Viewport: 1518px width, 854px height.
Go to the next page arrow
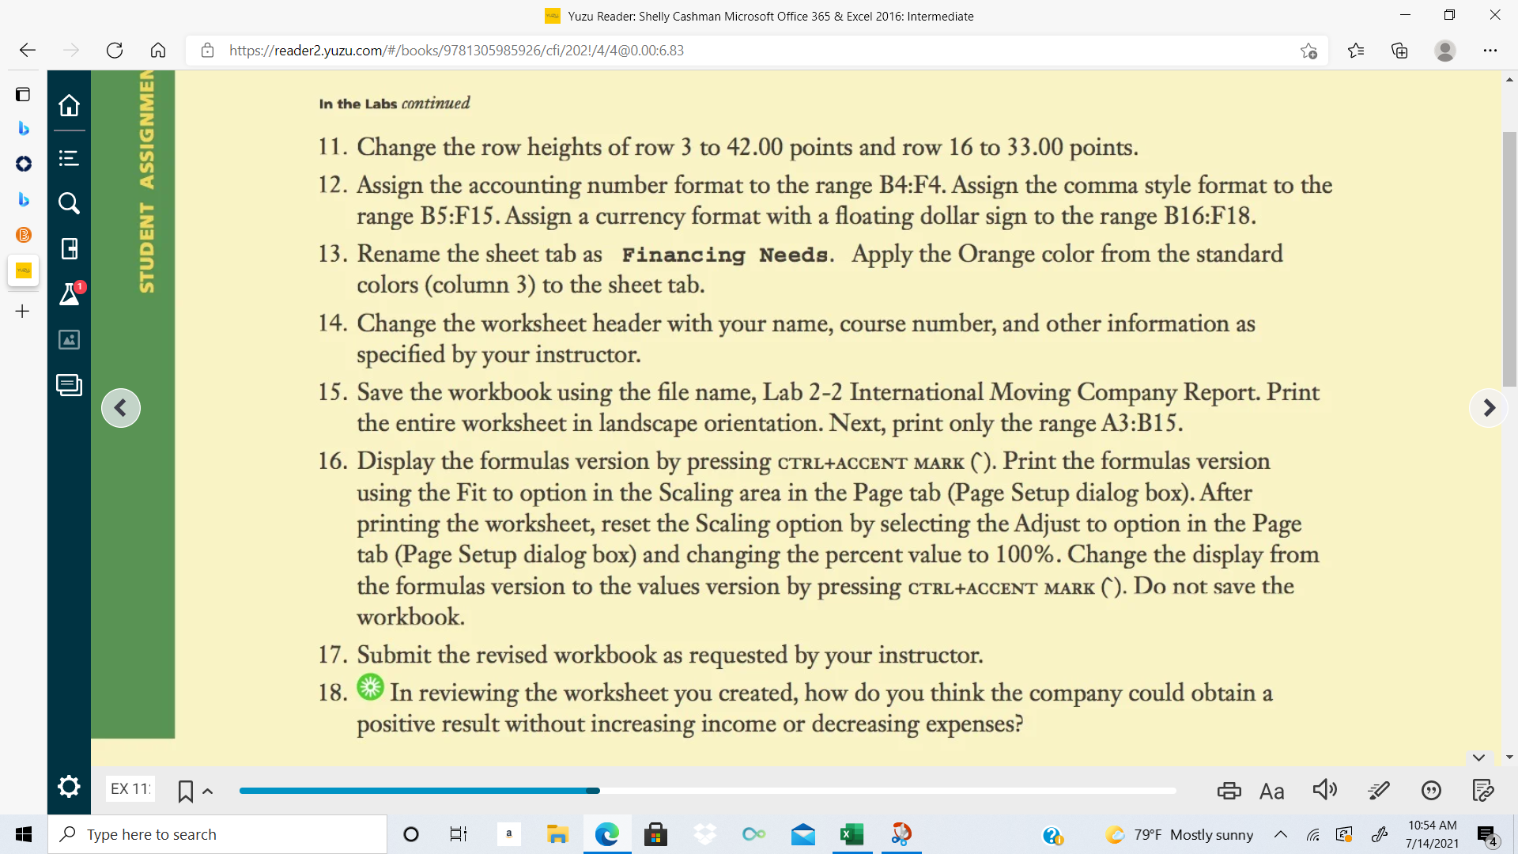[x=1489, y=408]
